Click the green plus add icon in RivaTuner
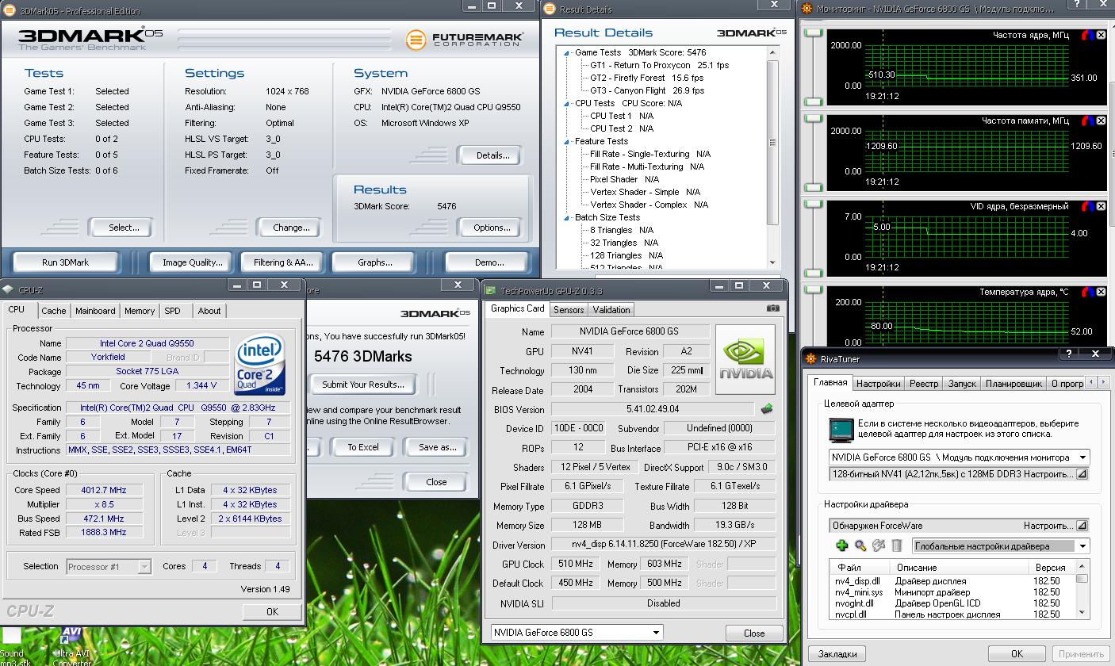Screen dimensions: 1115x666 [x=842, y=545]
